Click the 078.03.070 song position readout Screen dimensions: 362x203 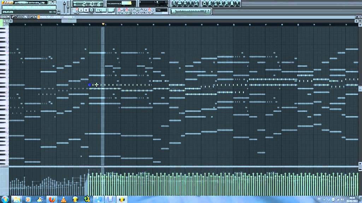8,12
